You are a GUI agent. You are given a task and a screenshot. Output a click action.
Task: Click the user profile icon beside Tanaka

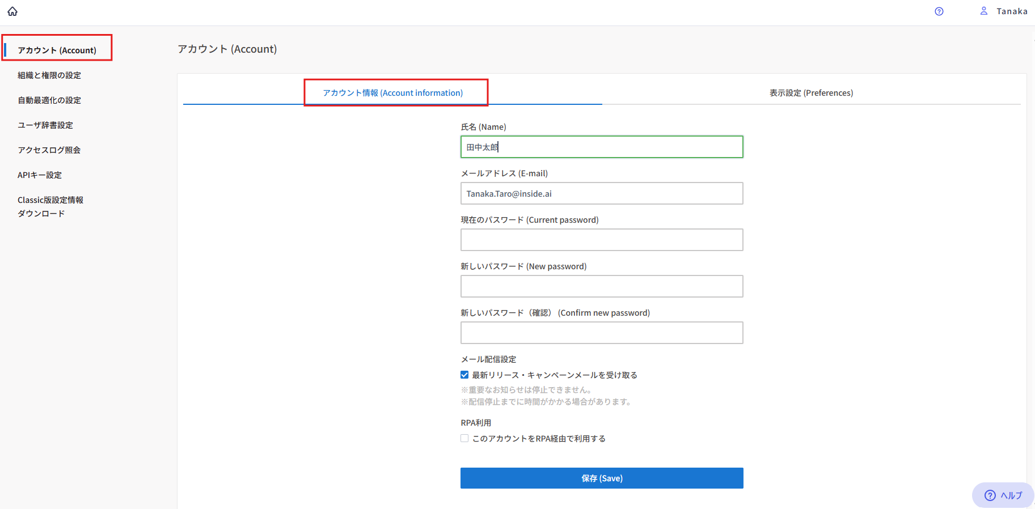coord(984,11)
